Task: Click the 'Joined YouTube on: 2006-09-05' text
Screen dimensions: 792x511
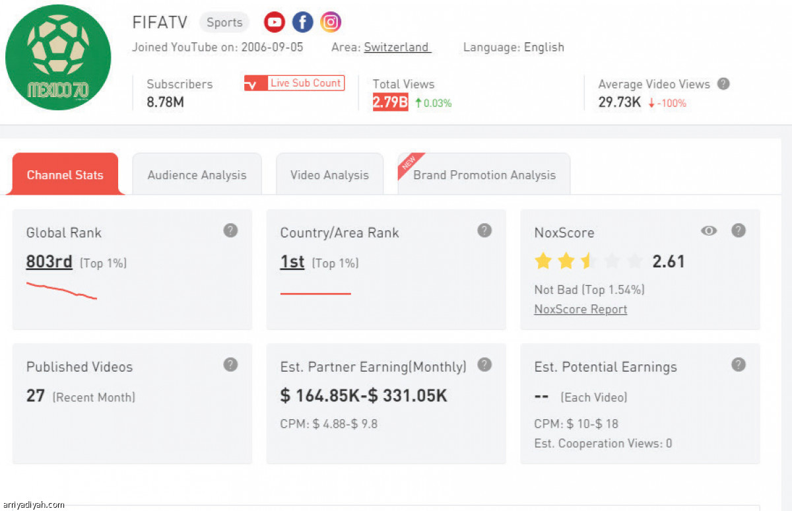Action: tap(218, 48)
